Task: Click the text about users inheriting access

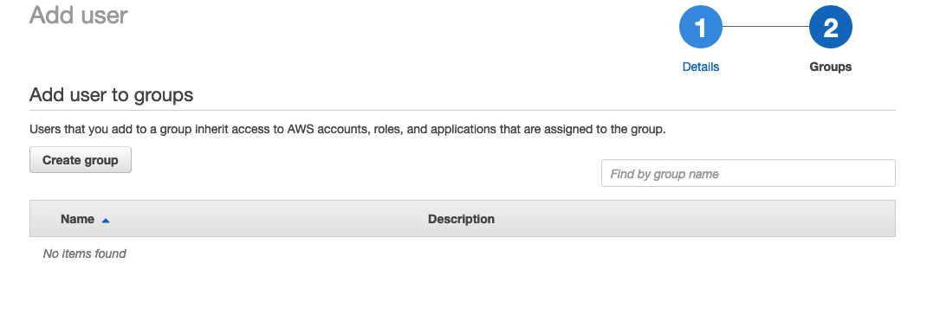Action: point(347,129)
